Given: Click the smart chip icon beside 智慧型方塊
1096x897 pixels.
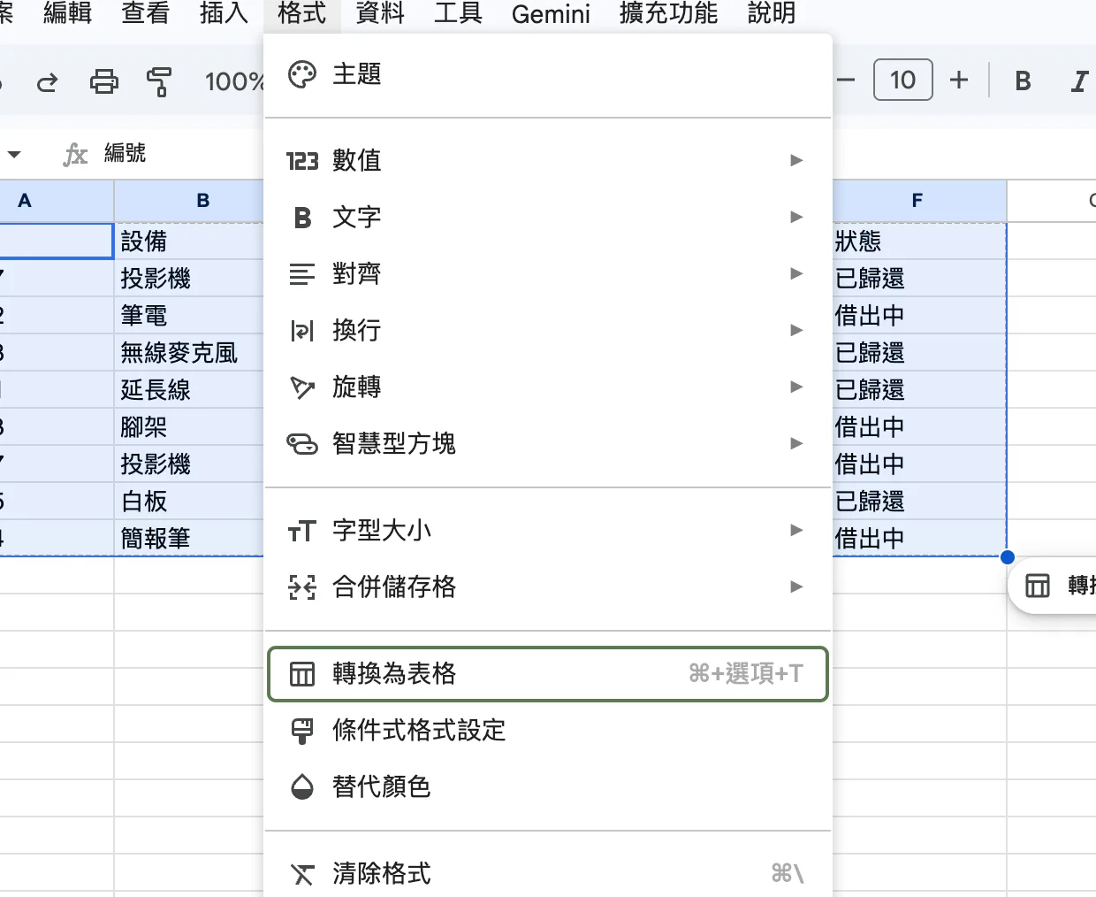Looking at the screenshot, I should pos(302,444).
